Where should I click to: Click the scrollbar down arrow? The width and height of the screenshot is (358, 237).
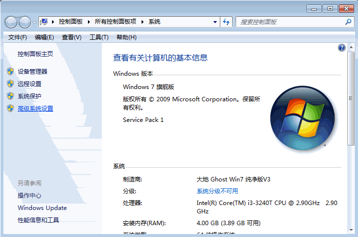351,230
